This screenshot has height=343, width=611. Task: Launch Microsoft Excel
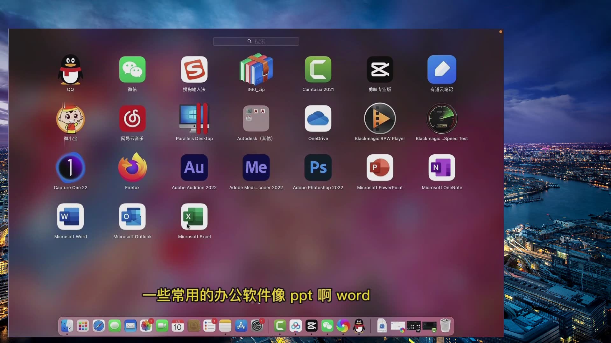click(194, 217)
